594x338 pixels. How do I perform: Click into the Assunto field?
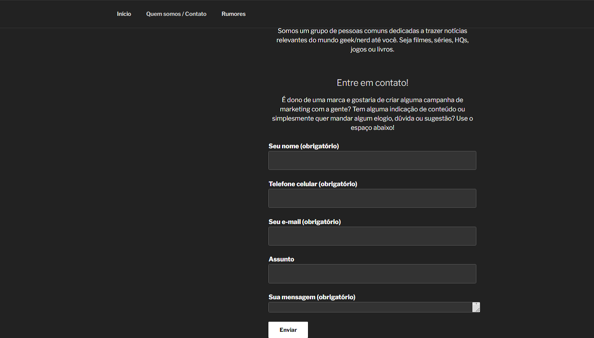click(372, 274)
